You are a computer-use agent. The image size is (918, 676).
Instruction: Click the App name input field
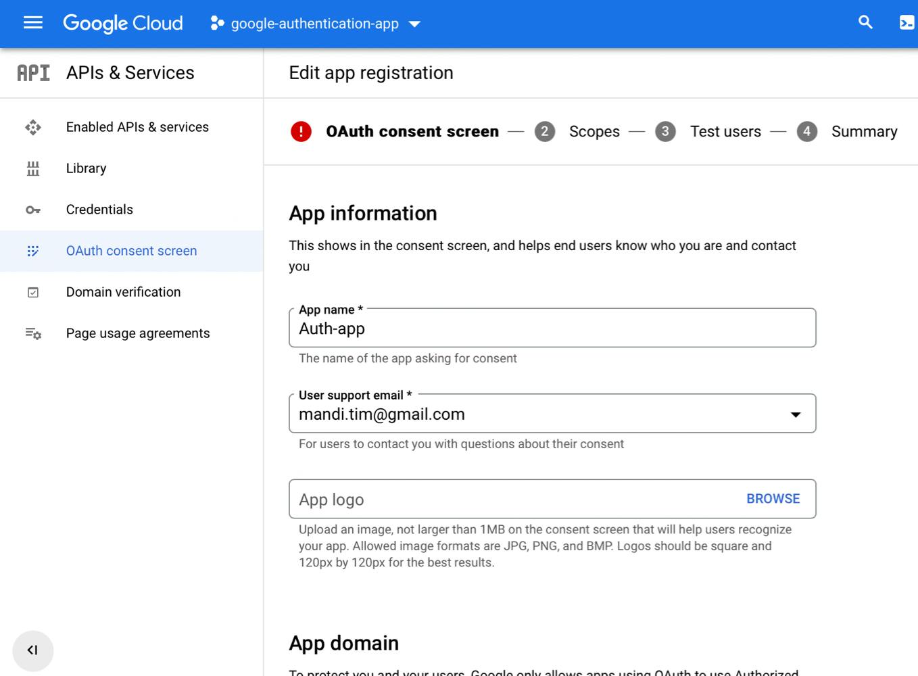click(552, 329)
